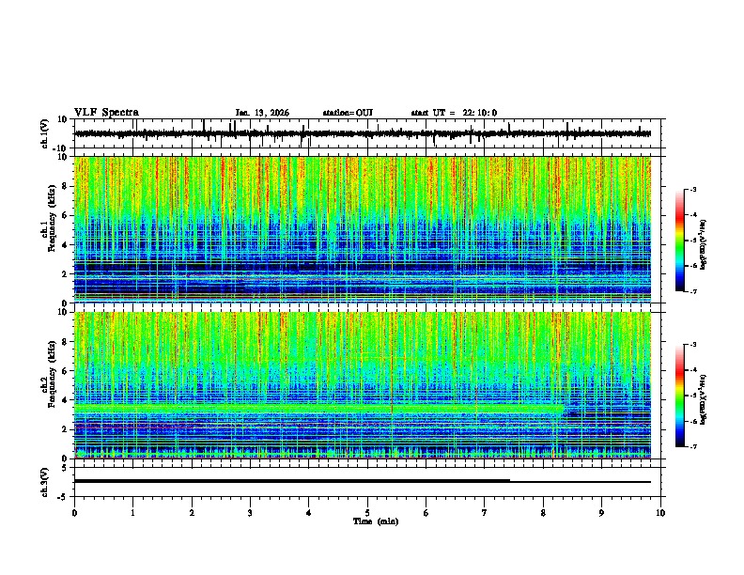Image resolution: width=744 pixels, height=575 pixels.
Task: Click tick label "9" on the Time axis
Action: click(601, 513)
